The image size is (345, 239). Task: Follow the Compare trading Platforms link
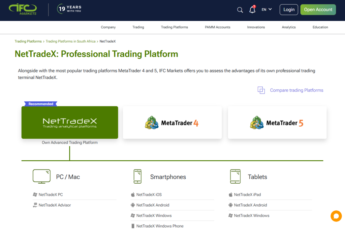[x=296, y=90]
